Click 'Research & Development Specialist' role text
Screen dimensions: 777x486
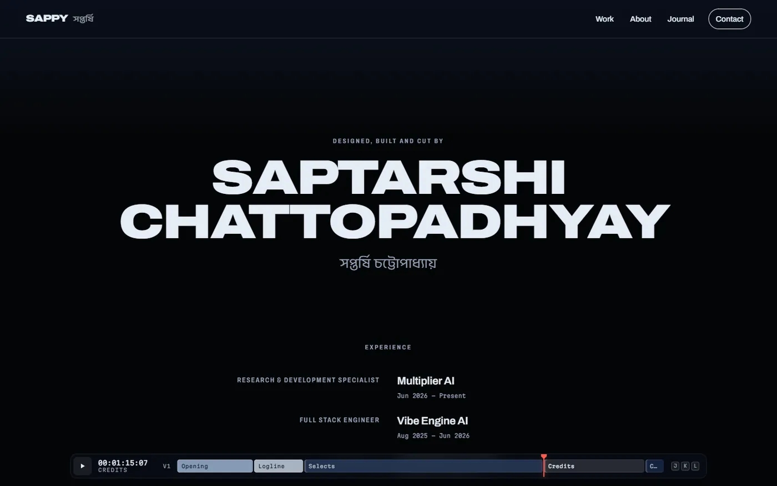click(x=308, y=380)
